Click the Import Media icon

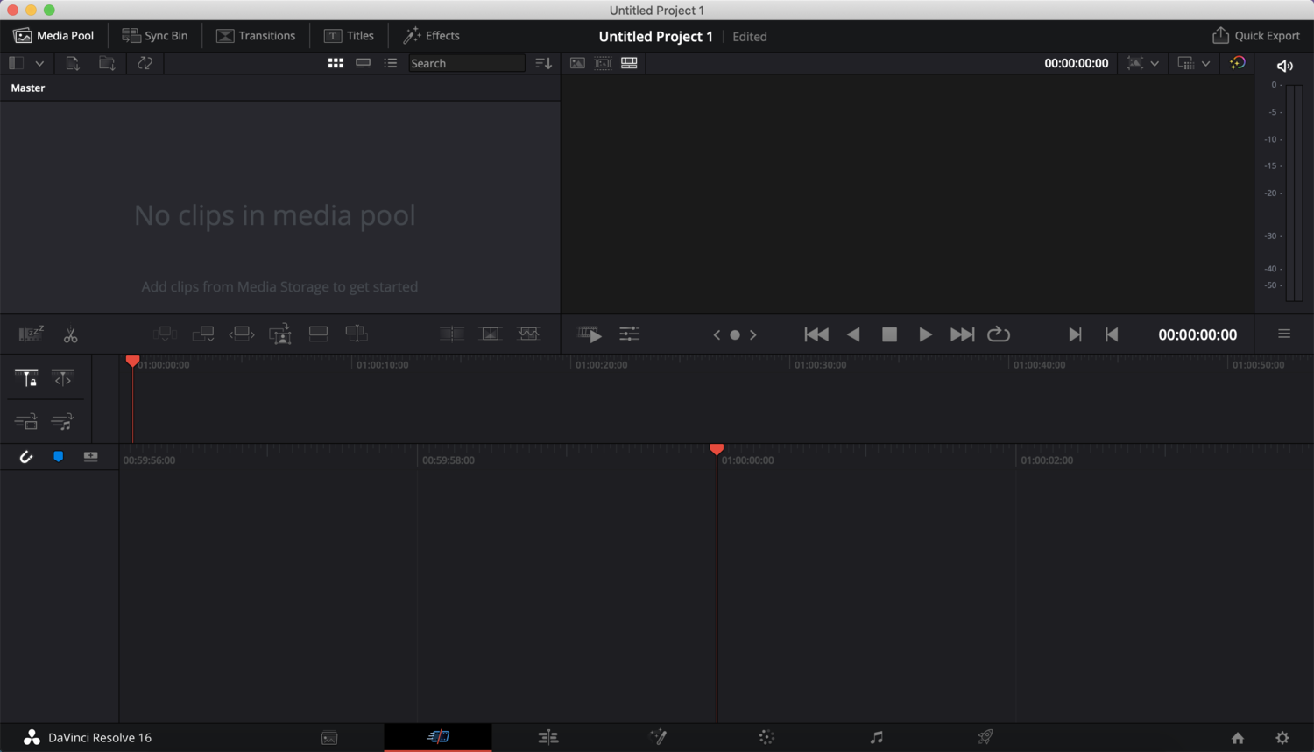tap(73, 63)
